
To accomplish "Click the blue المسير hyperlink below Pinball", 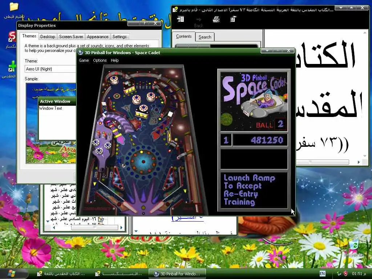I will (187, 218).
